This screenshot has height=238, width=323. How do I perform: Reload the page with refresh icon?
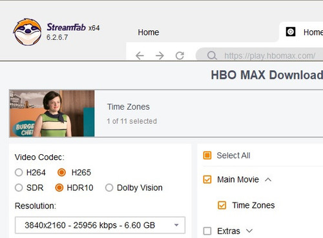(180, 55)
